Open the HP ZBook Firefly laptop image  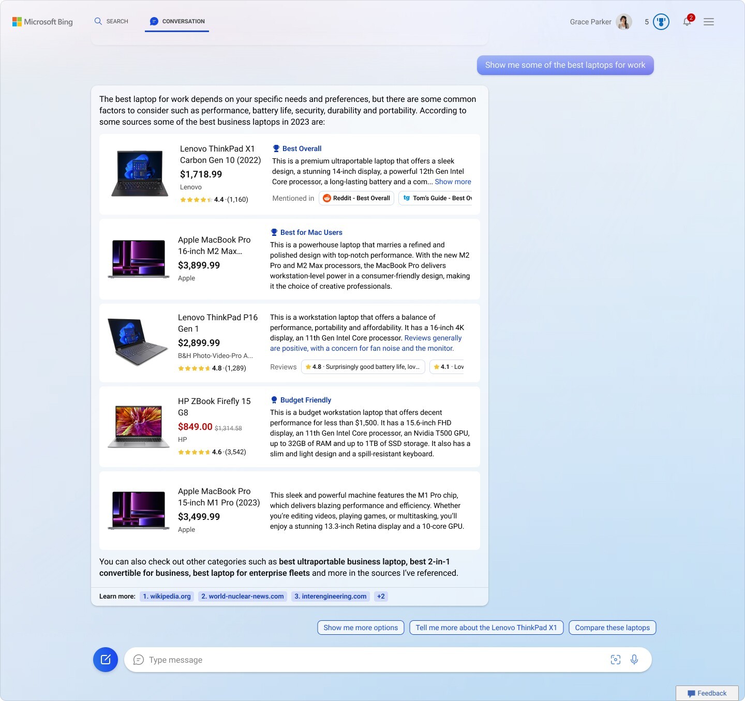[x=139, y=427]
